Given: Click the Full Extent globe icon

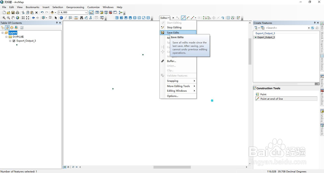Looking at the screenshot, I should [x=17, y=18].
